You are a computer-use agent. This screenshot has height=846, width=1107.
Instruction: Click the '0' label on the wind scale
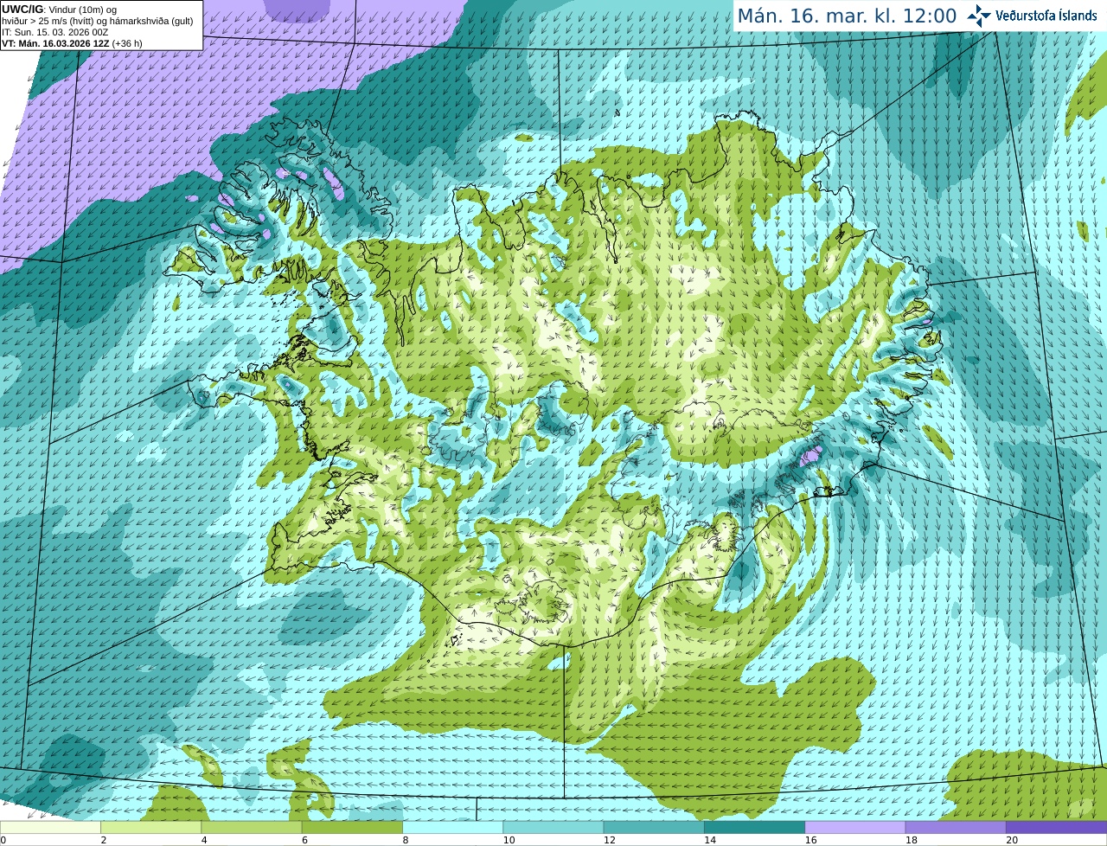coord(3,840)
